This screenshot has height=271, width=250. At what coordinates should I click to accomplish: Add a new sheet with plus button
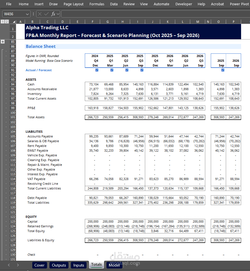pos(137,265)
